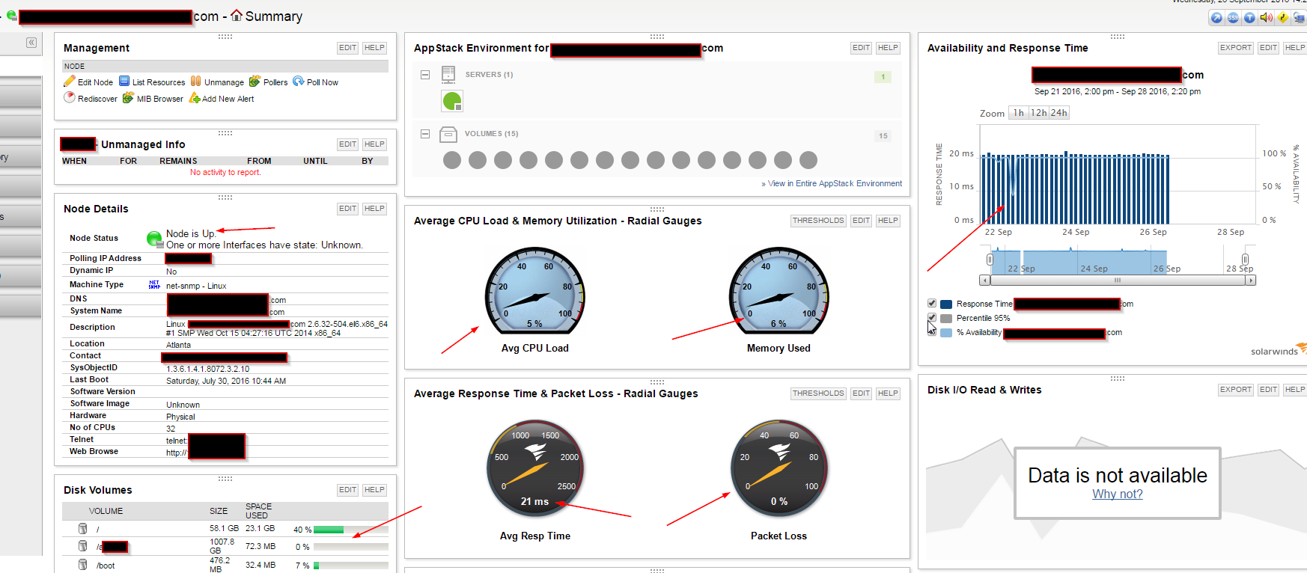Click the remote desktop monitor icon
The image size is (1307, 573).
coord(1299,18)
